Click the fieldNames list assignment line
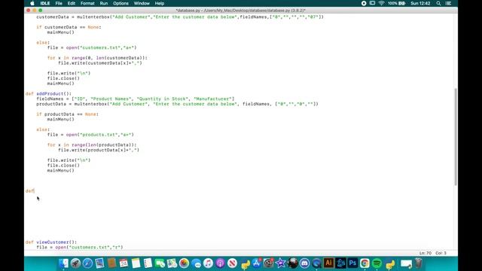 136,99
